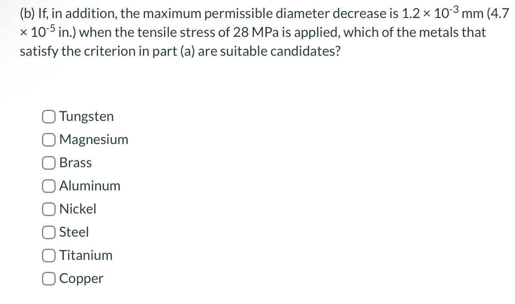Check the Aluminum checkbox
The width and height of the screenshot is (515, 304).
(x=49, y=186)
